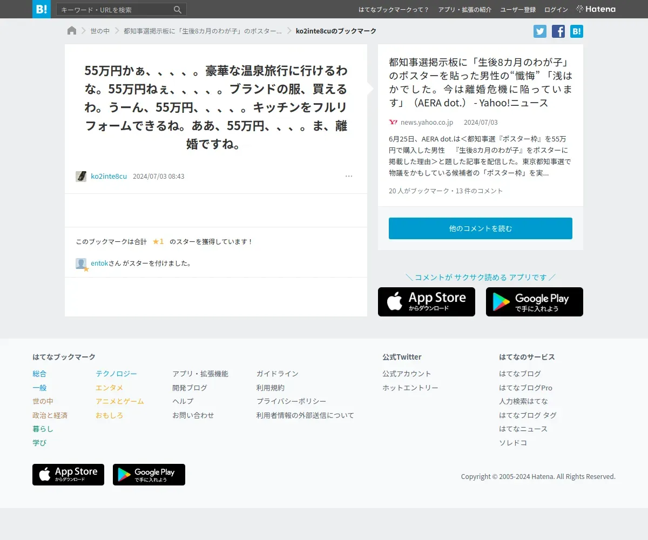Viewport: 648px width, 540px height.
Task: Open footer category 総合
Action: pos(39,374)
